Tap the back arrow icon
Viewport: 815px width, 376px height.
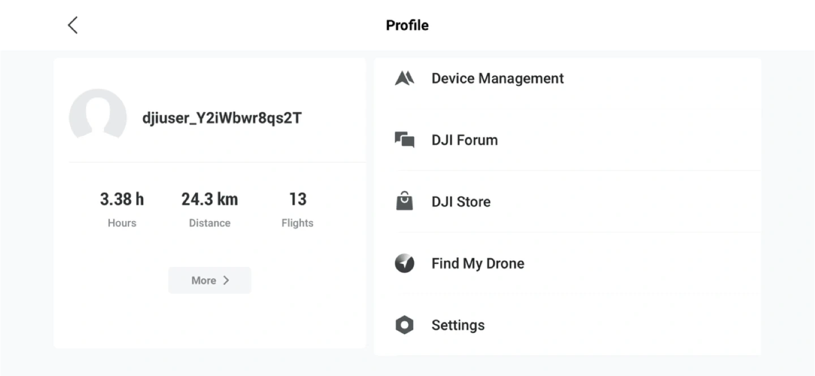[72, 25]
